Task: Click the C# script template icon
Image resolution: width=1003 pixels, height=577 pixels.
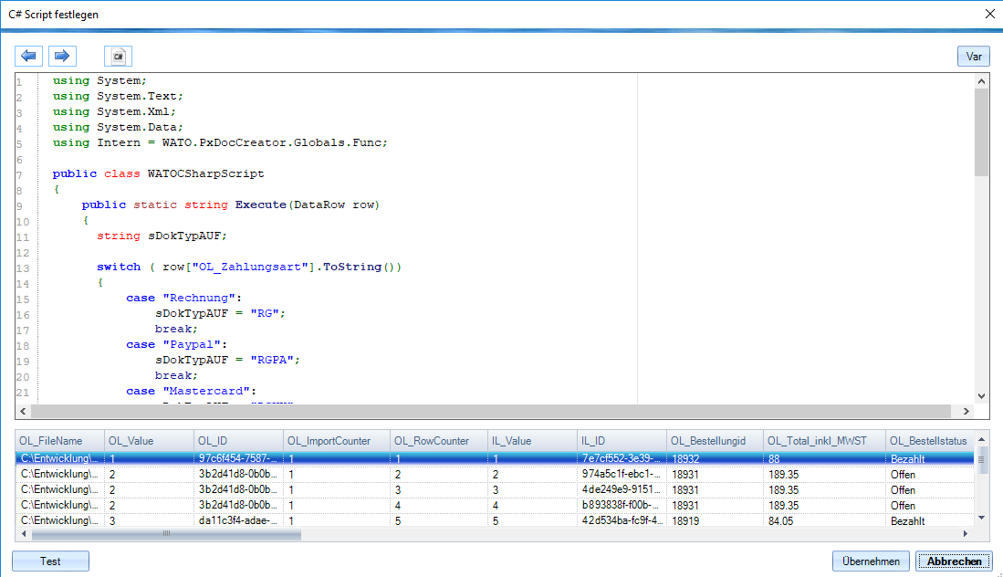Action: pos(118,57)
